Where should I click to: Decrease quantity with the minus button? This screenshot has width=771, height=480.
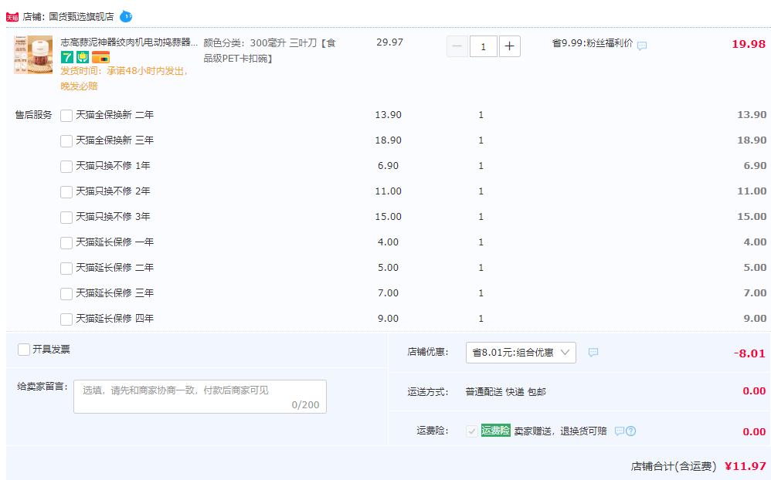point(457,46)
